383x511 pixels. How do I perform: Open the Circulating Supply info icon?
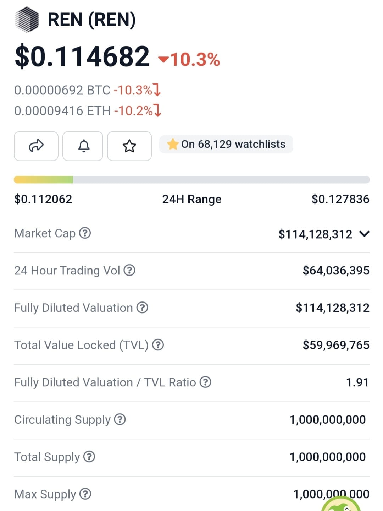click(x=120, y=419)
